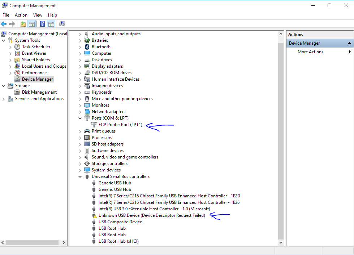This screenshot has height=255, width=354.
Task: Collapse Device Manager section in Actions pane
Action: click(x=349, y=43)
